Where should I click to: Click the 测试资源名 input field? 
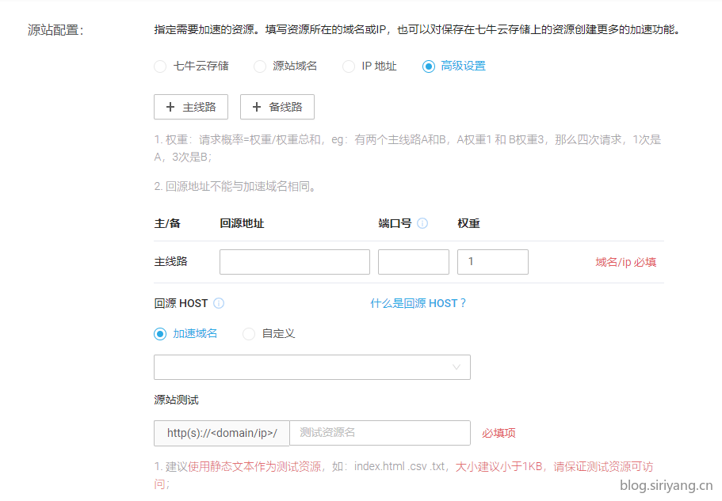(x=380, y=433)
